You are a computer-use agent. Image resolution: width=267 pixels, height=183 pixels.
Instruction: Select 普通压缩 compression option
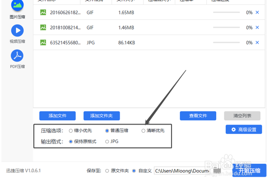(107, 131)
